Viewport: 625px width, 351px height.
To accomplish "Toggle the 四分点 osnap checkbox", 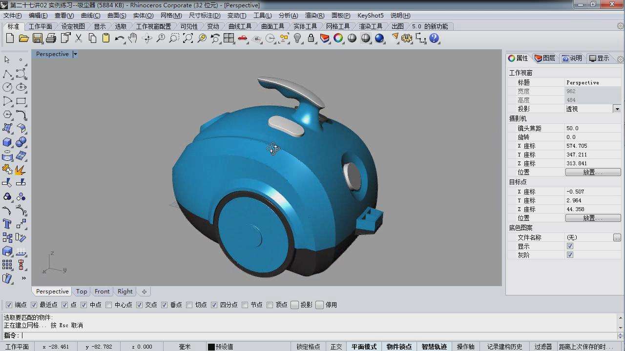I will pyautogui.click(x=214, y=305).
